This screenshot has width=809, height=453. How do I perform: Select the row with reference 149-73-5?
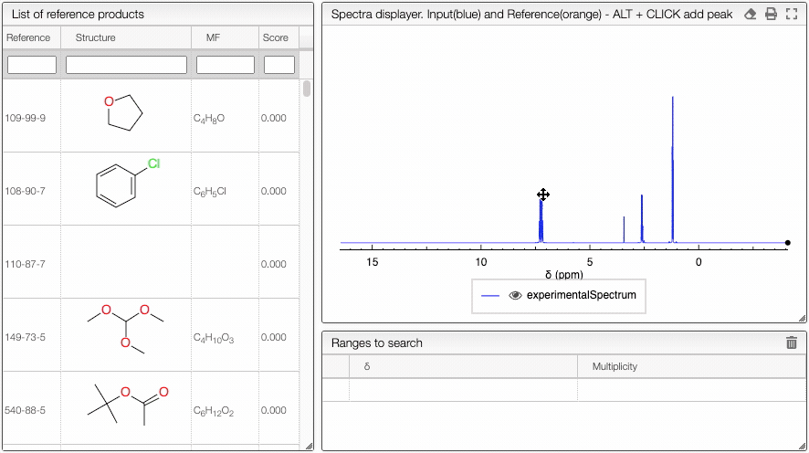tap(151, 335)
